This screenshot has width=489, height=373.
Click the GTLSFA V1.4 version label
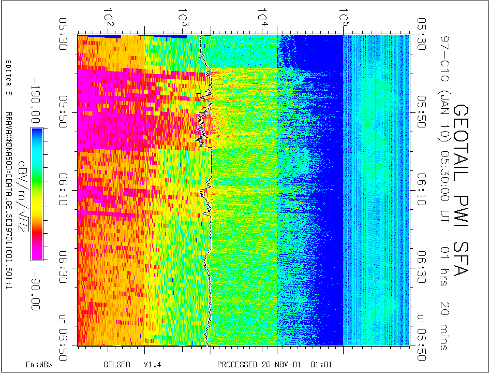point(126,364)
